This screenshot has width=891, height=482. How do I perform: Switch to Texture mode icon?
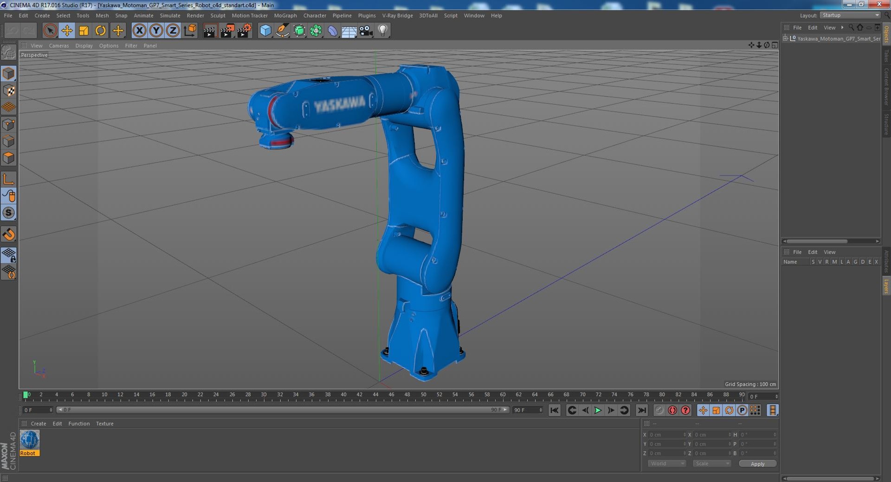[x=9, y=90]
